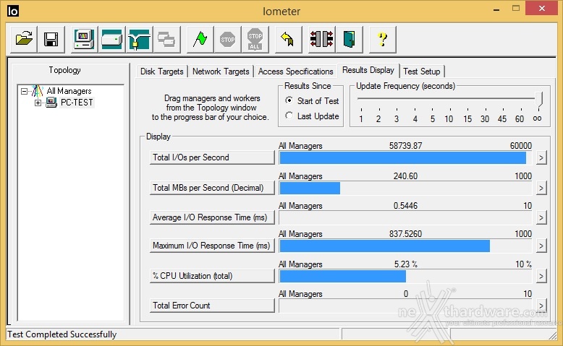The height and width of the screenshot is (346, 563).
Task: Click the 5.23 % CPU value
Action: tap(405, 264)
